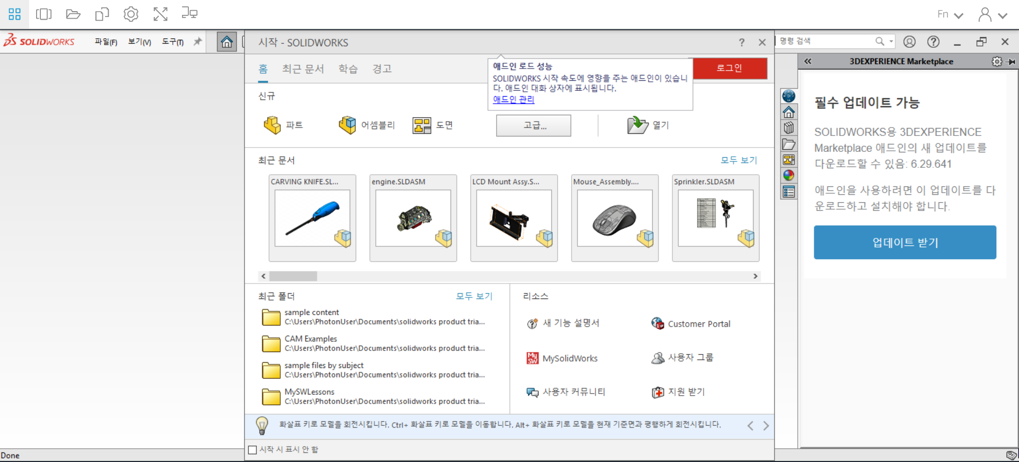1019x462 pixels.
Task: Click status bar icon at bottom right
Action: [x=1012, y=455]
